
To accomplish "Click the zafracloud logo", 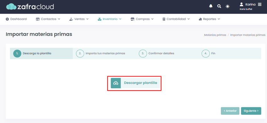I will [30, 7].
